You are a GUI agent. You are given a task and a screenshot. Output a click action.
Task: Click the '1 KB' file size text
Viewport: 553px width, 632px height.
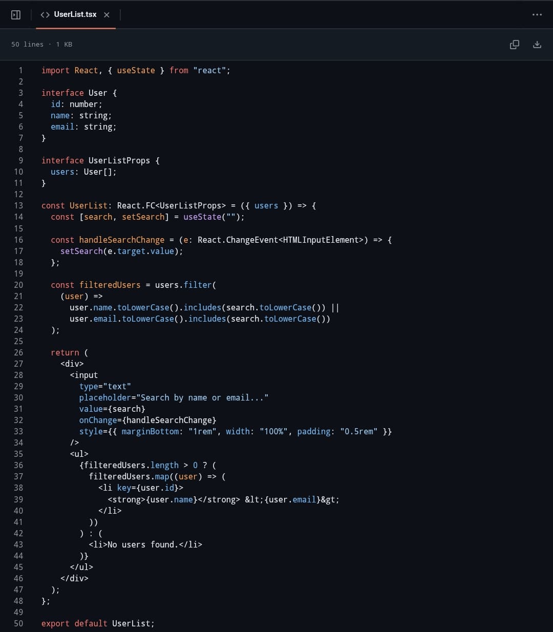(x=64, y=45)
